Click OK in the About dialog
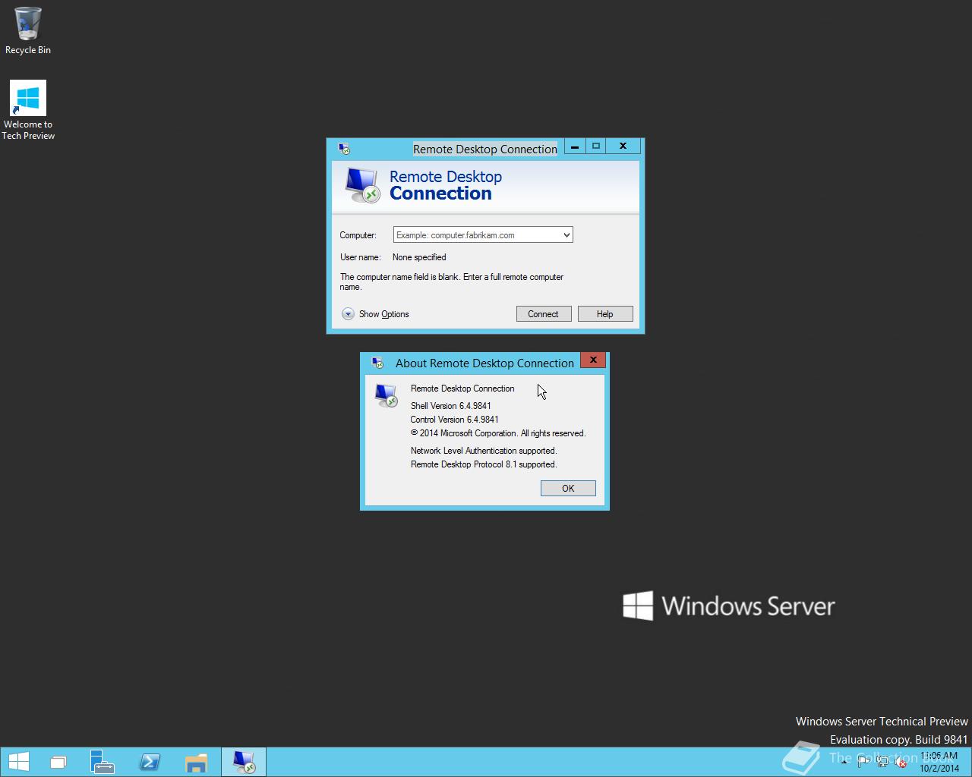This screenshot has height=777, width=972. (x=568, y=489)
